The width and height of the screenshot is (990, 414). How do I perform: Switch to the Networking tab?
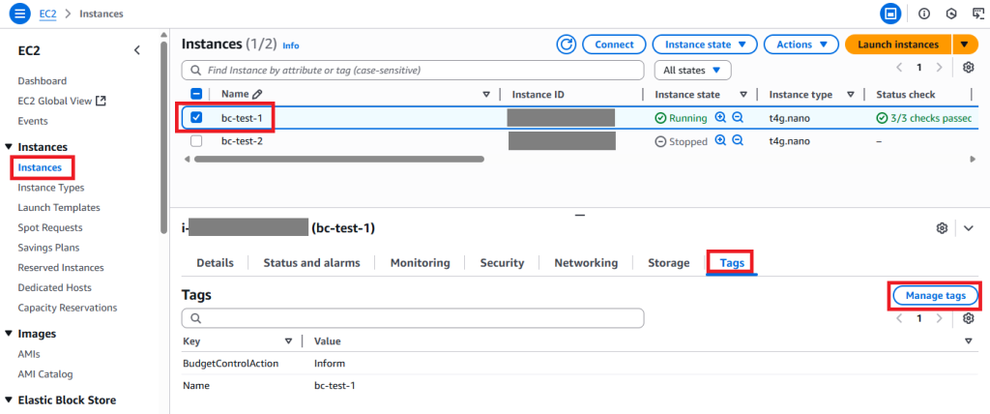tap(586, 263)
